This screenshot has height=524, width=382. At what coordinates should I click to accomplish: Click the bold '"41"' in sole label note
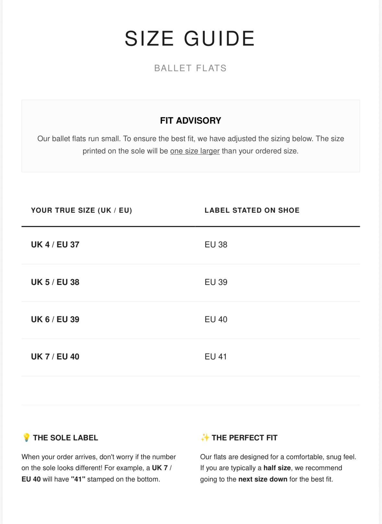(78, 479)
